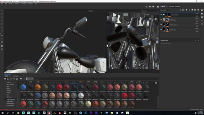Open blend mode dropdown for Artificial Leather
The image size is (204, 115).
tap(197, 24)
